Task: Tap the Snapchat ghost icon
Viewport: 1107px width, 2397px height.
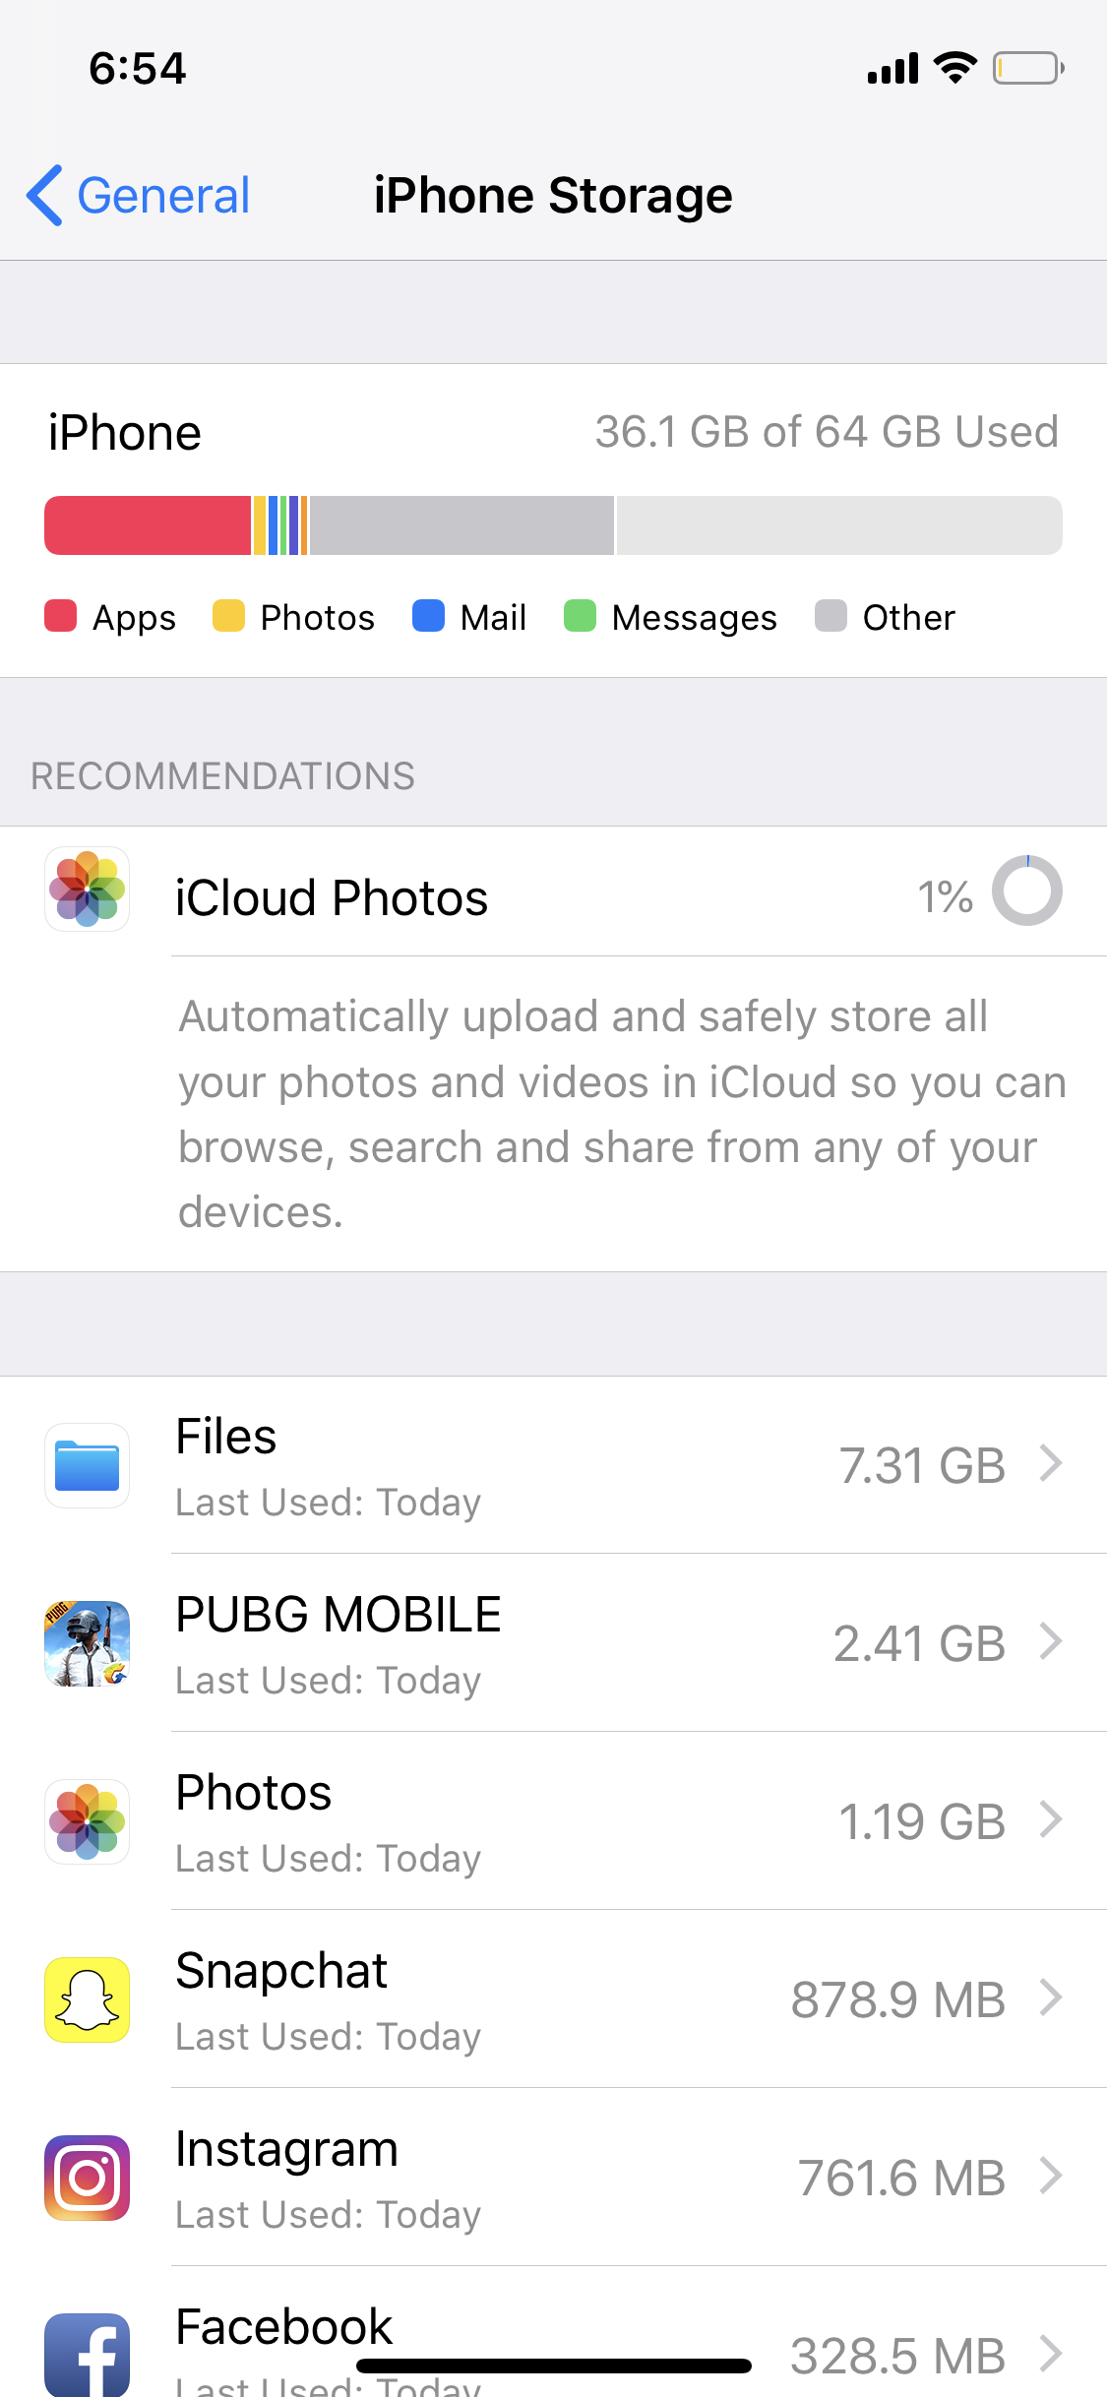Action: tap(87, 1999)
